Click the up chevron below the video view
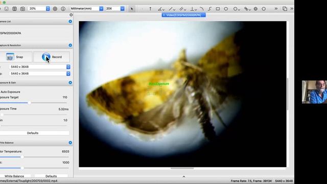 pyautogui.click(x=184, y=177)
